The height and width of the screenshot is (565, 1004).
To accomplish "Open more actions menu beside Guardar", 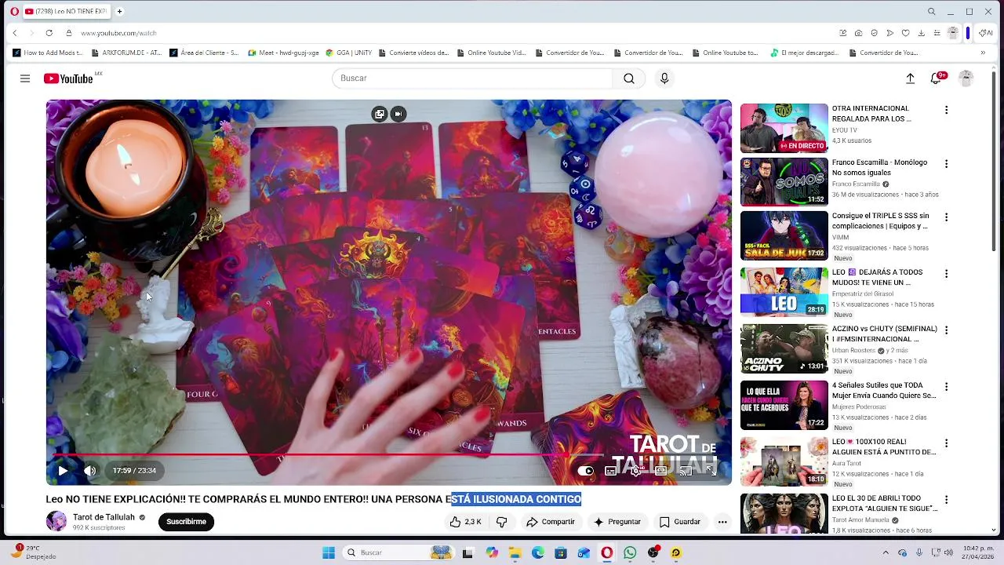I will (x=722, y=522).
